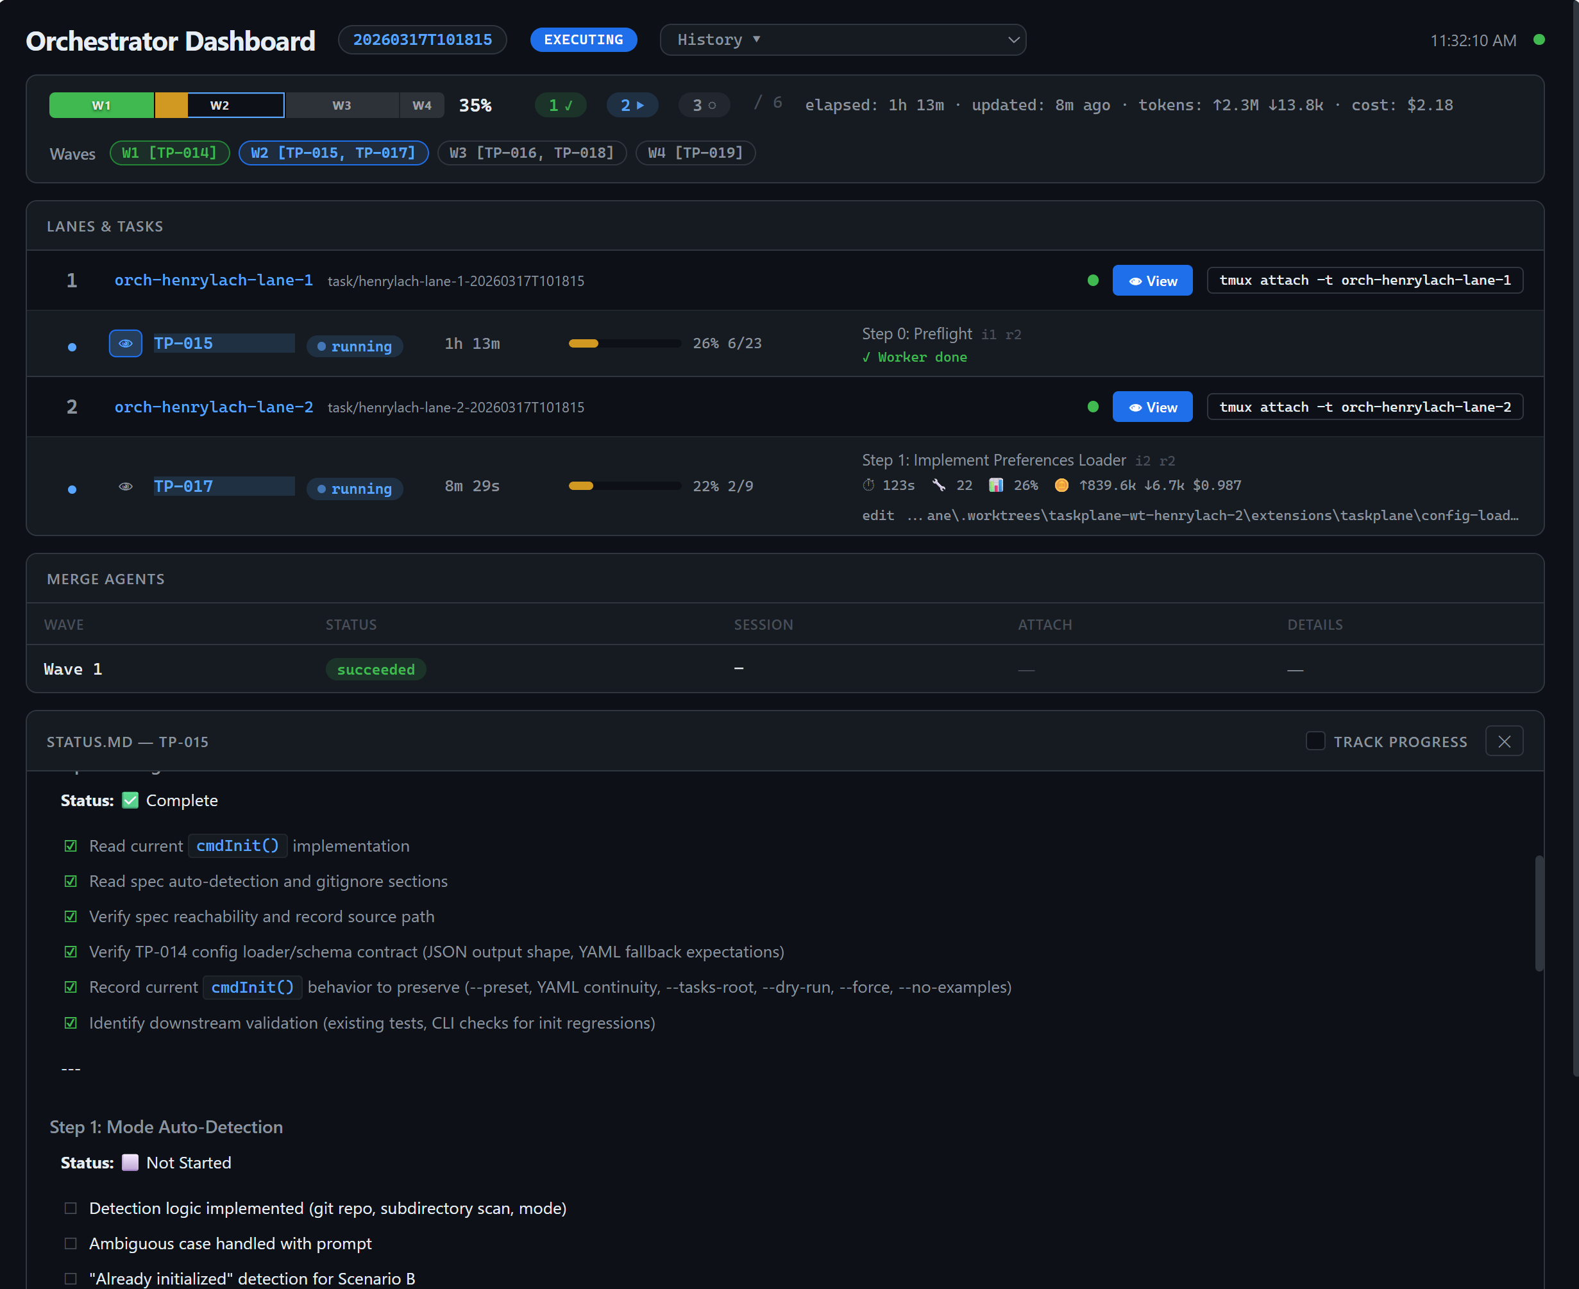Image resolution: width=1579 pixels, height=1289 pixels.
Task: Click the tmux attach command for lane-2
Action: 1365,406
